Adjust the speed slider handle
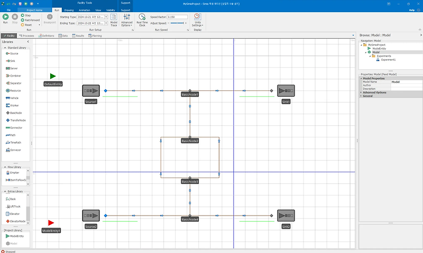Screen dimensions: 423x253 [x=183, y=23]
